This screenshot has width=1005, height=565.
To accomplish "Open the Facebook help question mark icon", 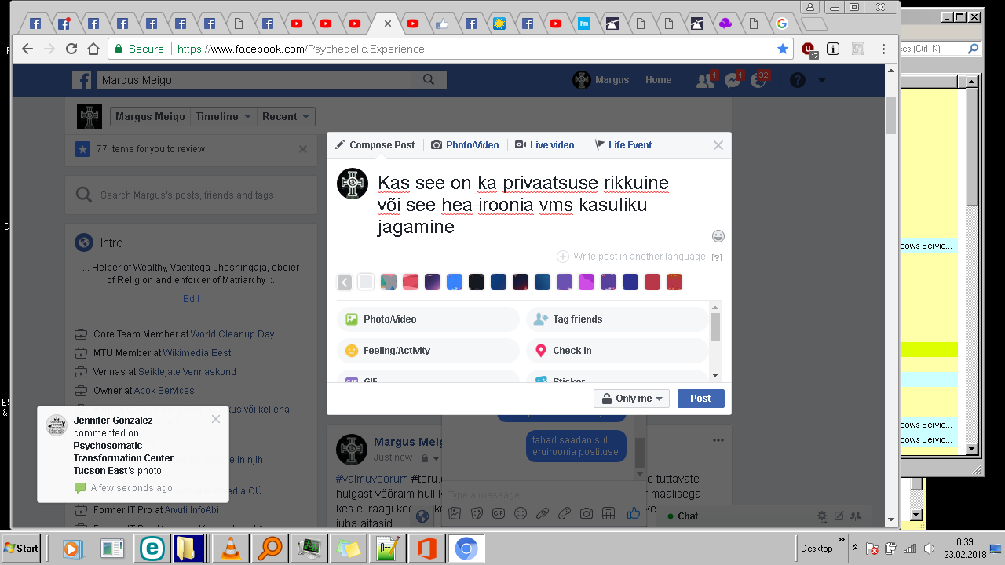I will point(797,80).
